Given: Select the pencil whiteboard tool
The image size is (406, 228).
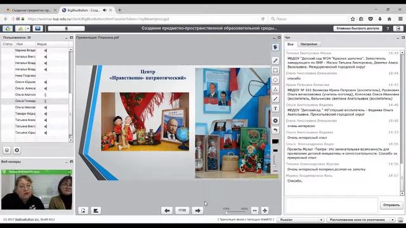Looking at the screenshot, I should (275, 61).
